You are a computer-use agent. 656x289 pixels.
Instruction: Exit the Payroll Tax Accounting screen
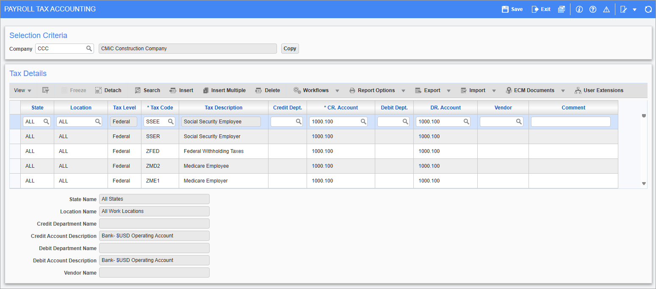point(541,9)
